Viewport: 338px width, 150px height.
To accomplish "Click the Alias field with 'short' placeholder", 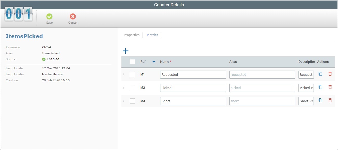I will pos(262,101).
